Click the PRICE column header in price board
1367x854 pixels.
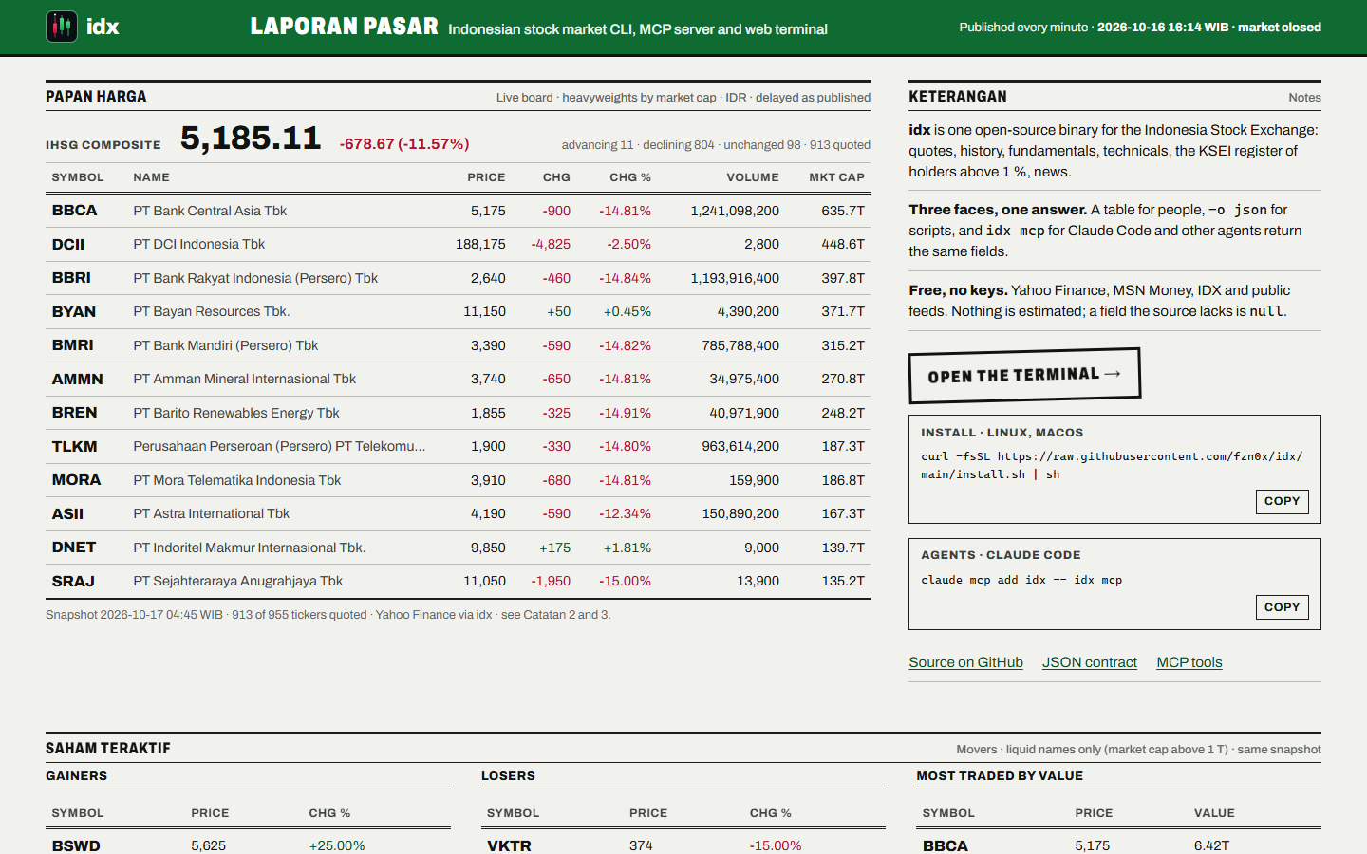coord(486,177)
